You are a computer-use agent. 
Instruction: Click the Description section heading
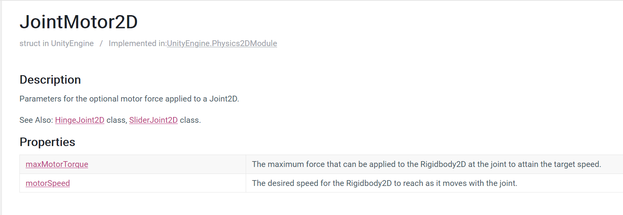(50, 80)
